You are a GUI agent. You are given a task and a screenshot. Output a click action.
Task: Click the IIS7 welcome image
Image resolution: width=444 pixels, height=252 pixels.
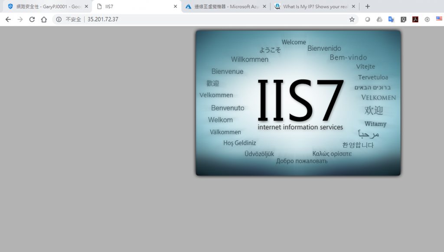tap(298, 103)
